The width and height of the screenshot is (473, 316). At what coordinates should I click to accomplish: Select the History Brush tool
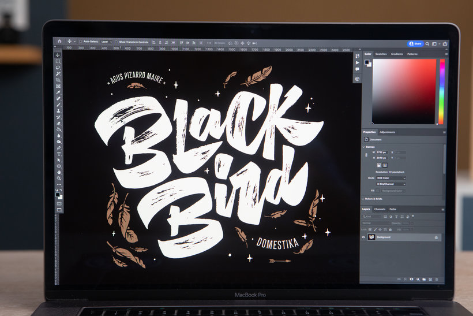tap(58, 117)
